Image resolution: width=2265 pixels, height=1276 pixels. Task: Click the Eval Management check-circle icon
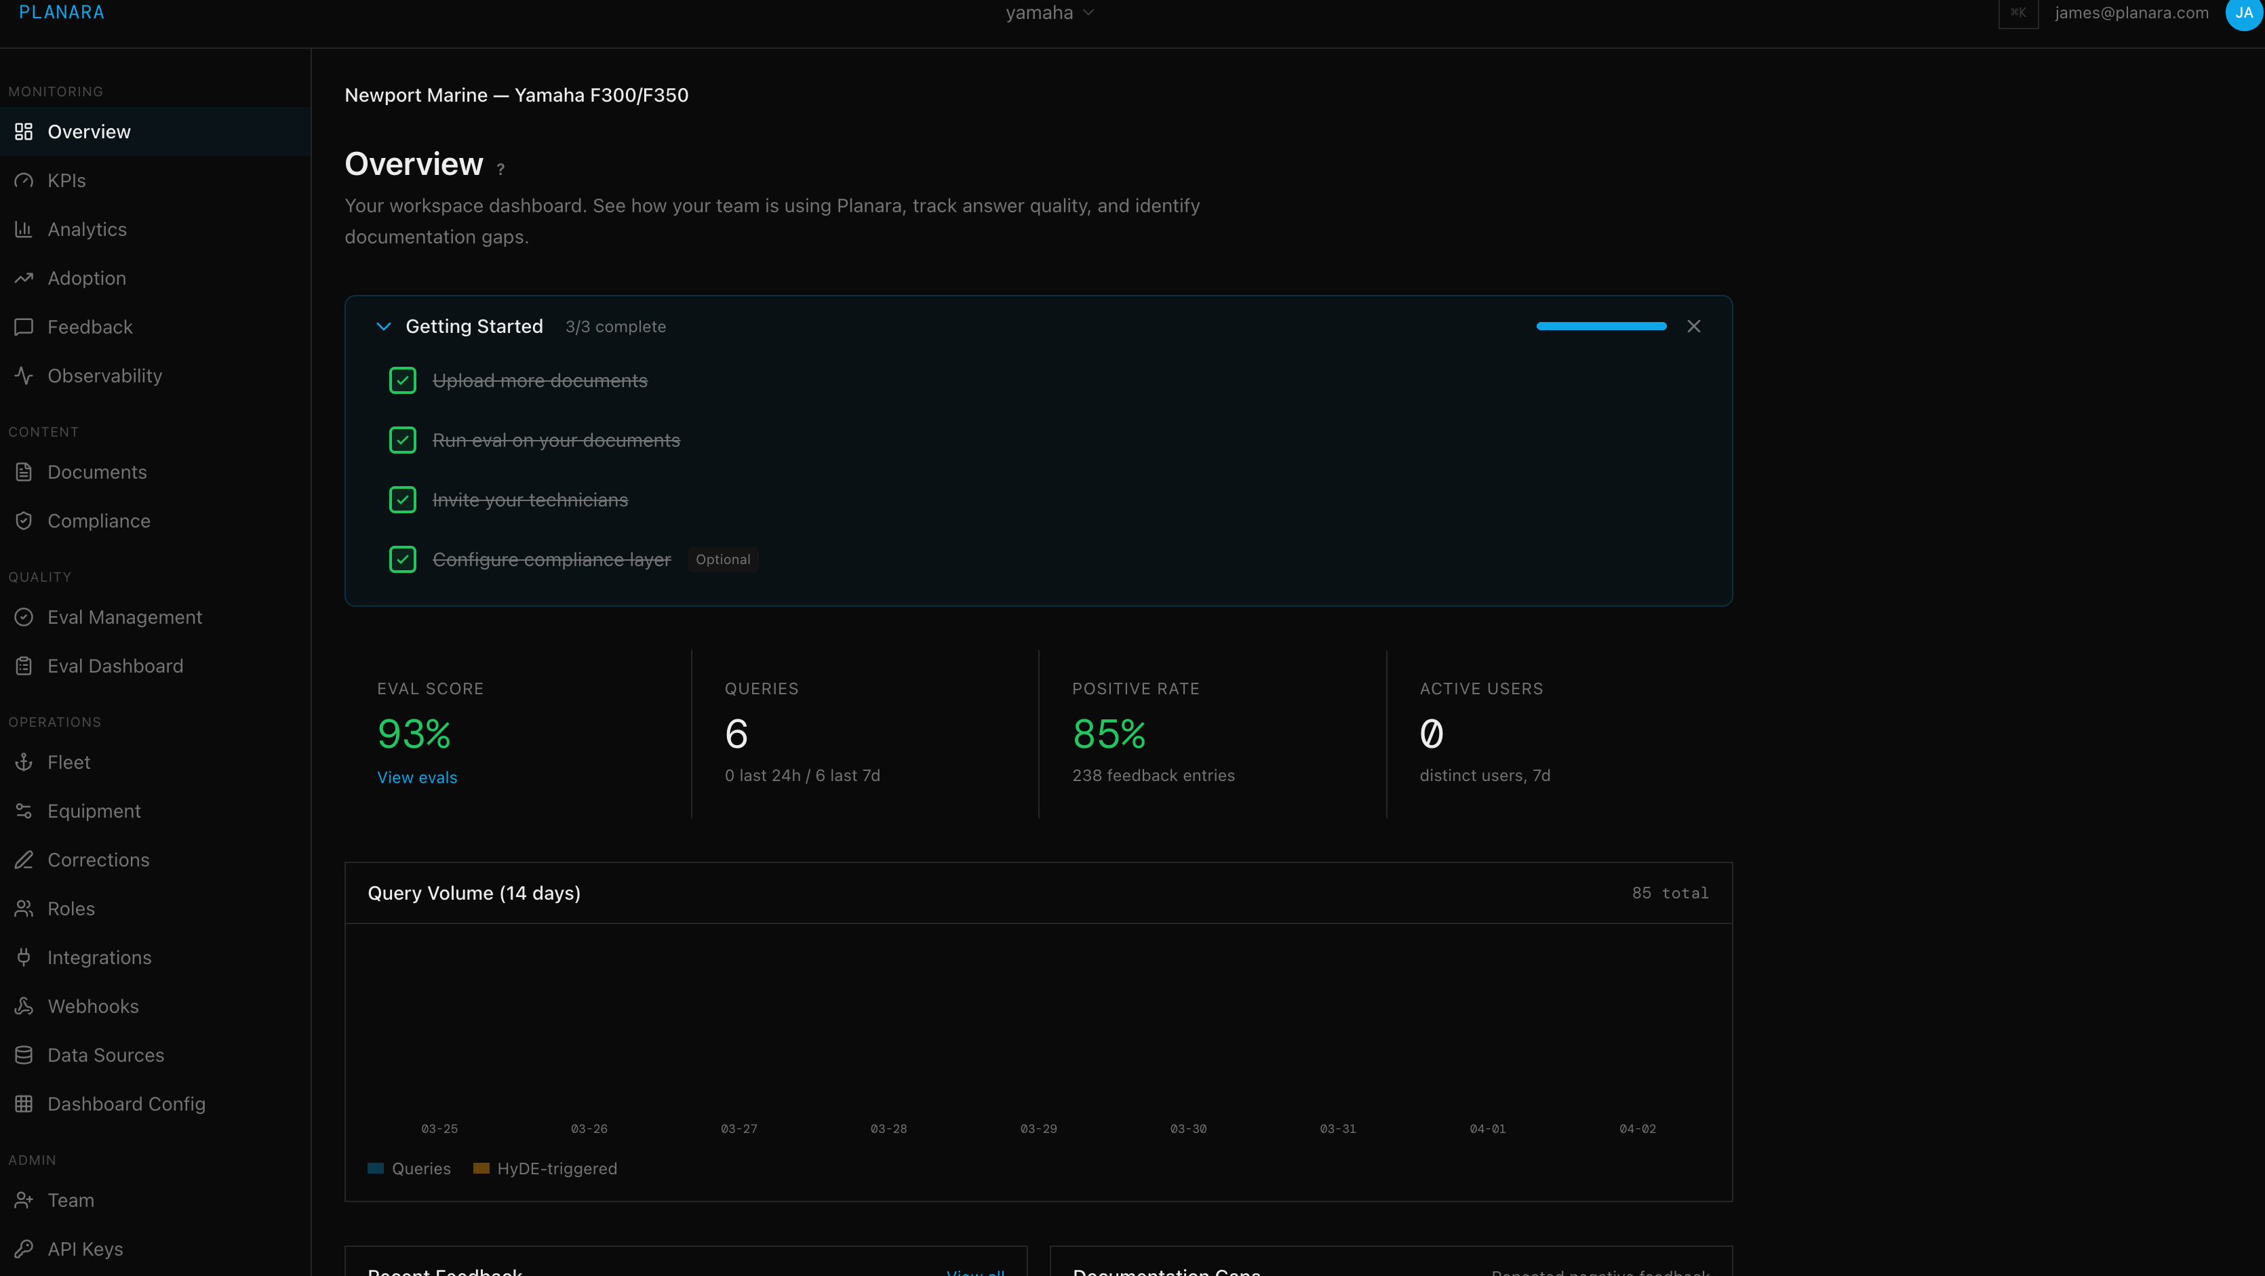click(24, 617)
